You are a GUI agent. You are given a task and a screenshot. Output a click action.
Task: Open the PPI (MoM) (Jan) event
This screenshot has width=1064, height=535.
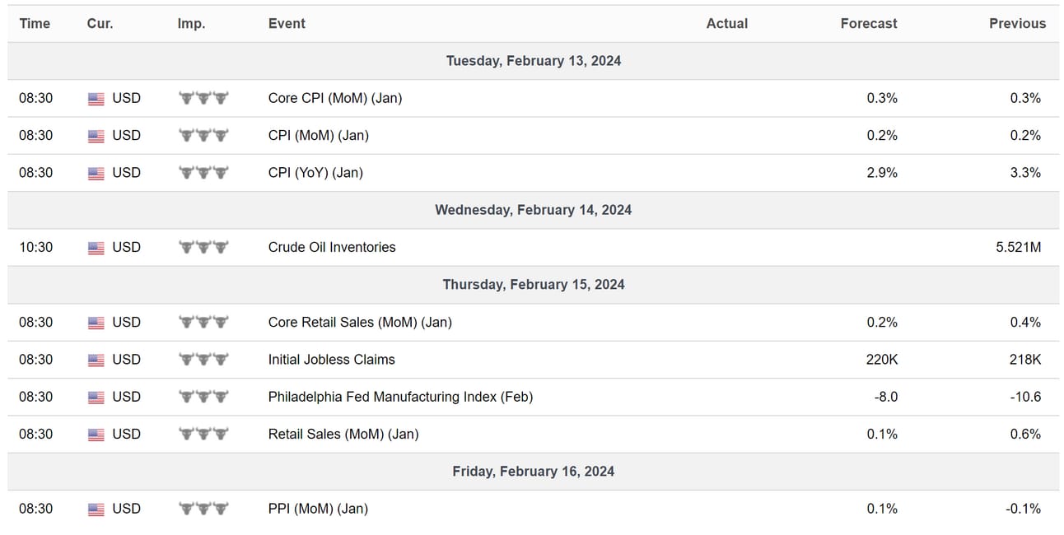click(x=318, y=509)
